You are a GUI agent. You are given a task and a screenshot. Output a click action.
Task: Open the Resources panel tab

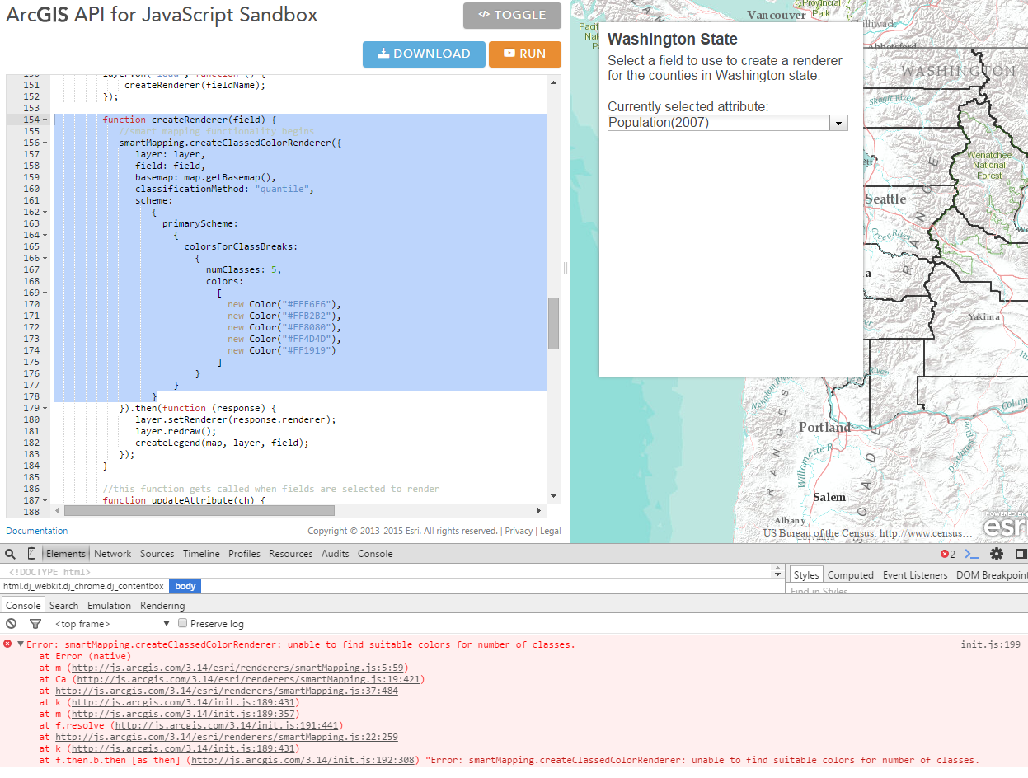[x=291, y=554]
